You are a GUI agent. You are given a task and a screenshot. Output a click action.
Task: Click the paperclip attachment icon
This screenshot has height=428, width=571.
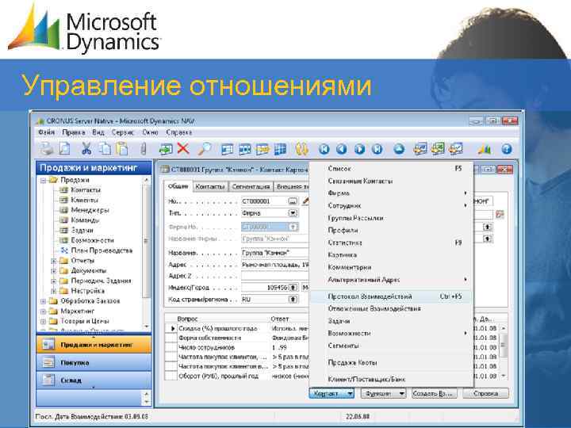tap(143, 149)
